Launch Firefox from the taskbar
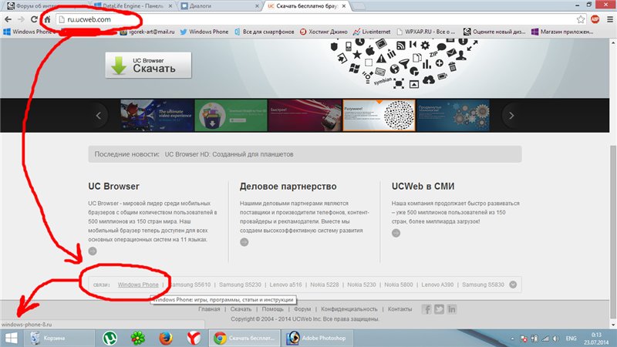617x347 pixels. [166, 339]
